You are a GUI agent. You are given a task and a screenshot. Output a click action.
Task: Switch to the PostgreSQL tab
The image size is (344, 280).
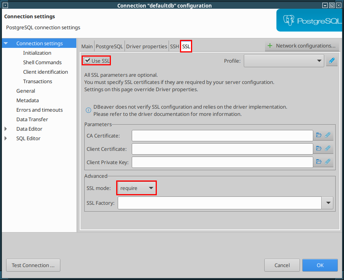[x=109, y=46]
